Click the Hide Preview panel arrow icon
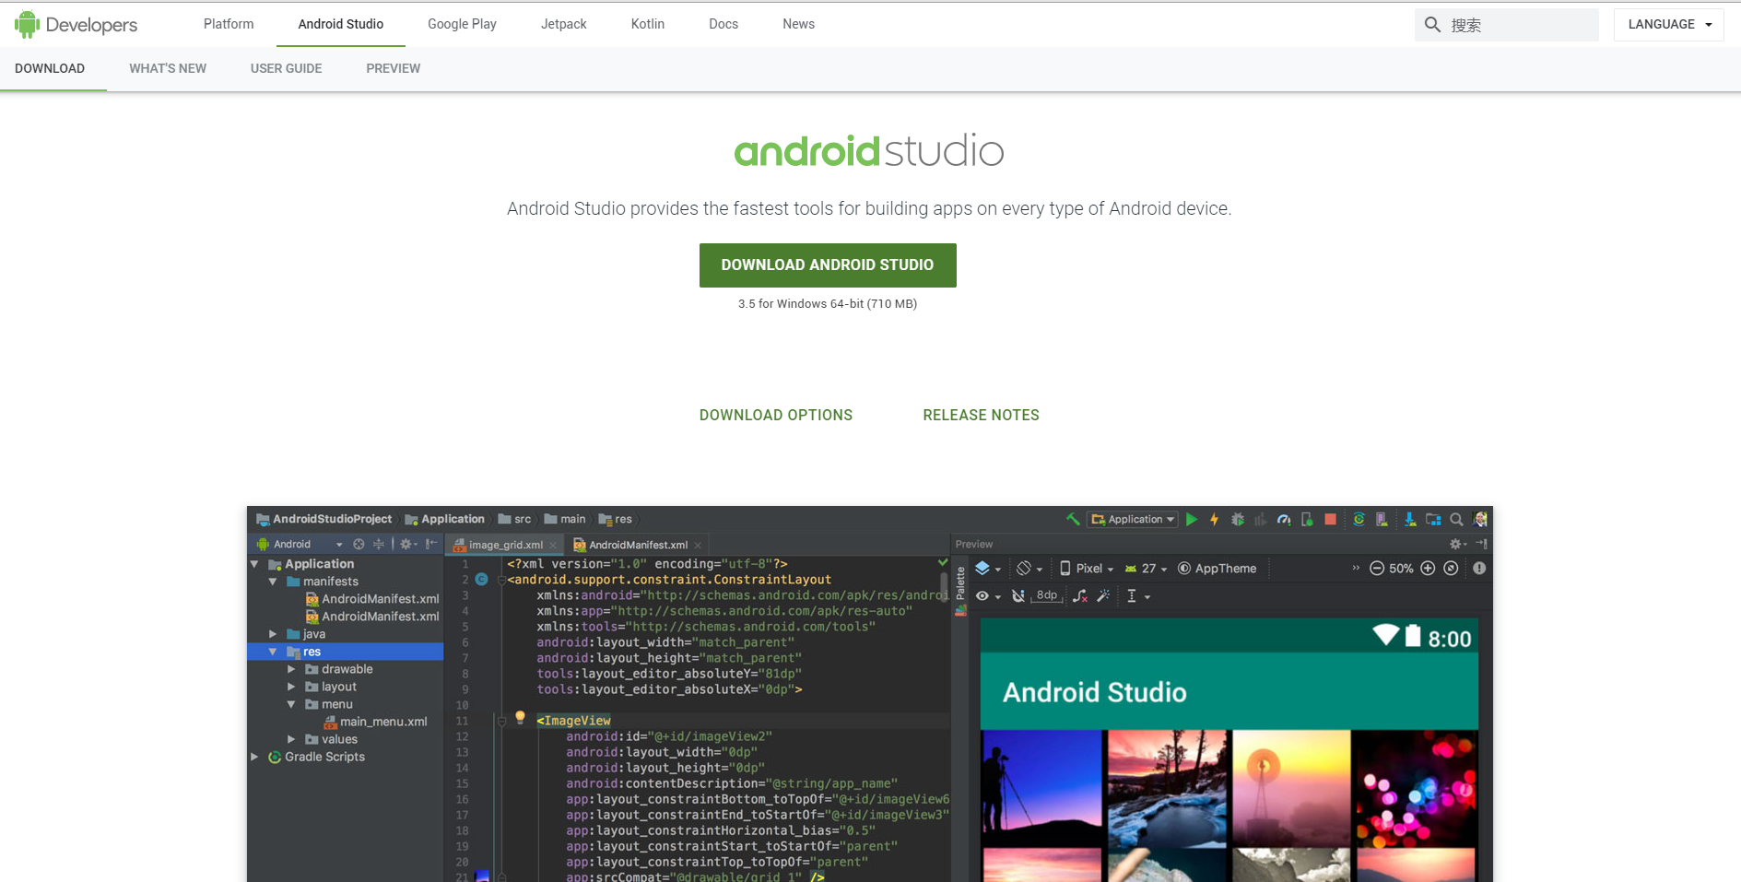Image resolution: width=1741 pixels, height=882 pixels. (1481, 544)
